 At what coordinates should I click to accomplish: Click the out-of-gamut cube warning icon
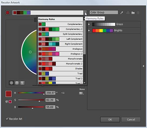tap(6, 101)
